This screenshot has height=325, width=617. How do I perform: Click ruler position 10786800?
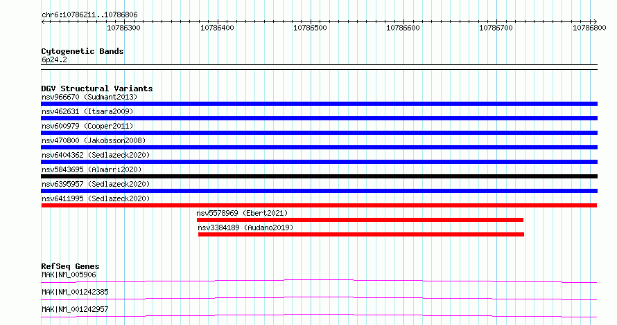pos(589,28)
